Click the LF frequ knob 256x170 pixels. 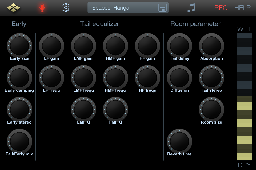click(51, 78)
